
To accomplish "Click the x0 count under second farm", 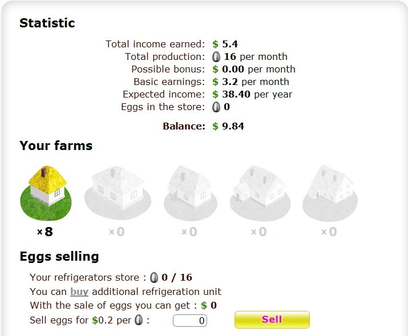I will tap(117, 232).
